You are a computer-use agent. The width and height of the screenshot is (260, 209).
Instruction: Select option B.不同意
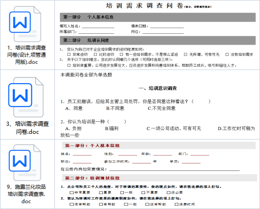tap(115, 108)
